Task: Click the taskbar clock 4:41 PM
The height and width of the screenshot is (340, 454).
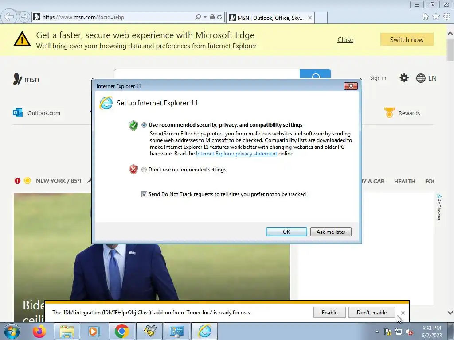Action: (x=431, y=332)
